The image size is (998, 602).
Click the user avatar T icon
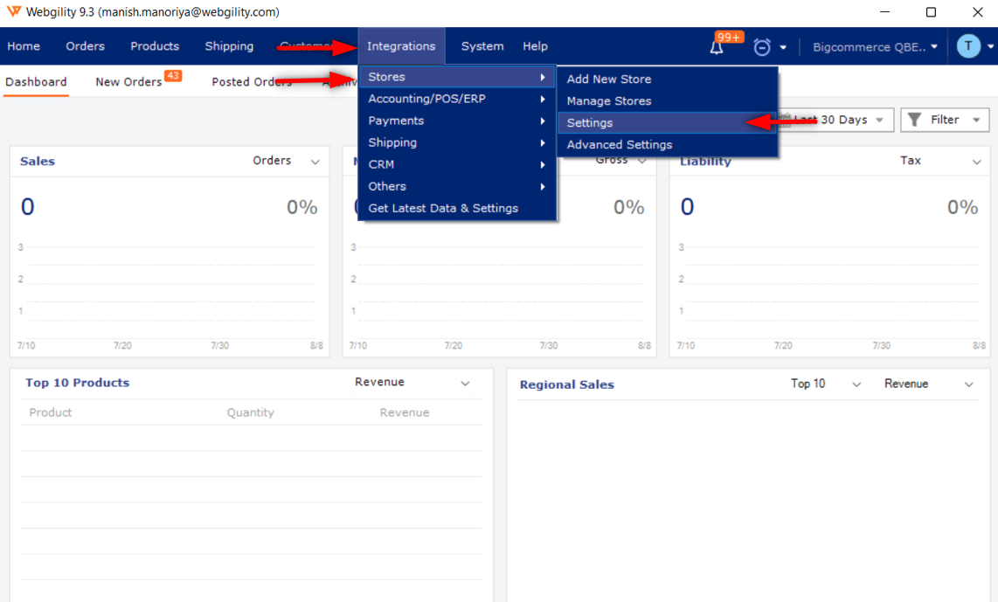pyautogui.click(x=968, y=45)
